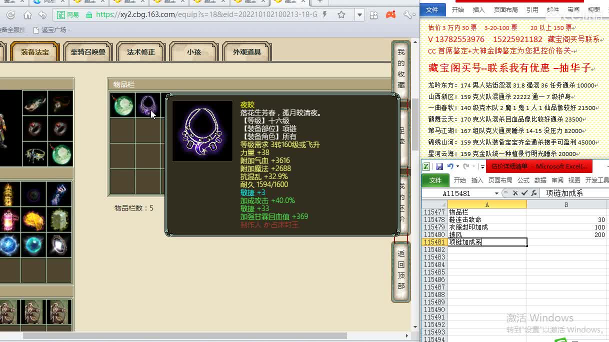Image resolution: width=609 pixels, height=342 pixels.
Task: Click the equipped bracelet item at top row
Action: [x=35, y=103]
